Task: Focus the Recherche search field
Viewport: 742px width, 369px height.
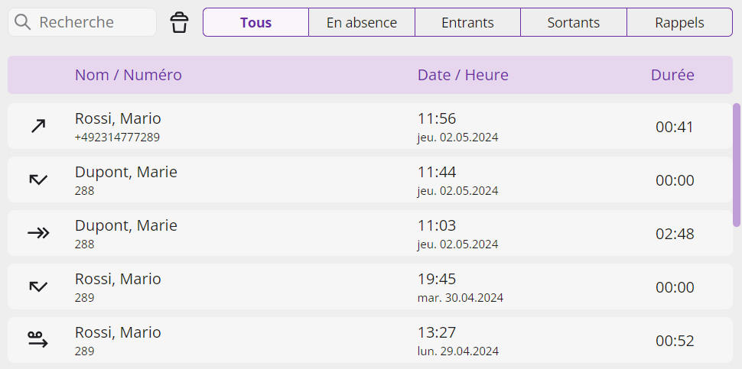Action: [83, 22]
